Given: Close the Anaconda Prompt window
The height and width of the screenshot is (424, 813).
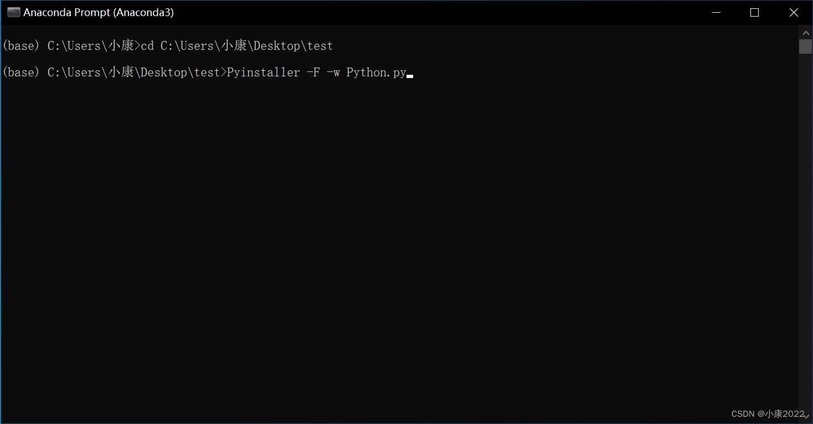Looking at the screenshot, I should 793,12.
